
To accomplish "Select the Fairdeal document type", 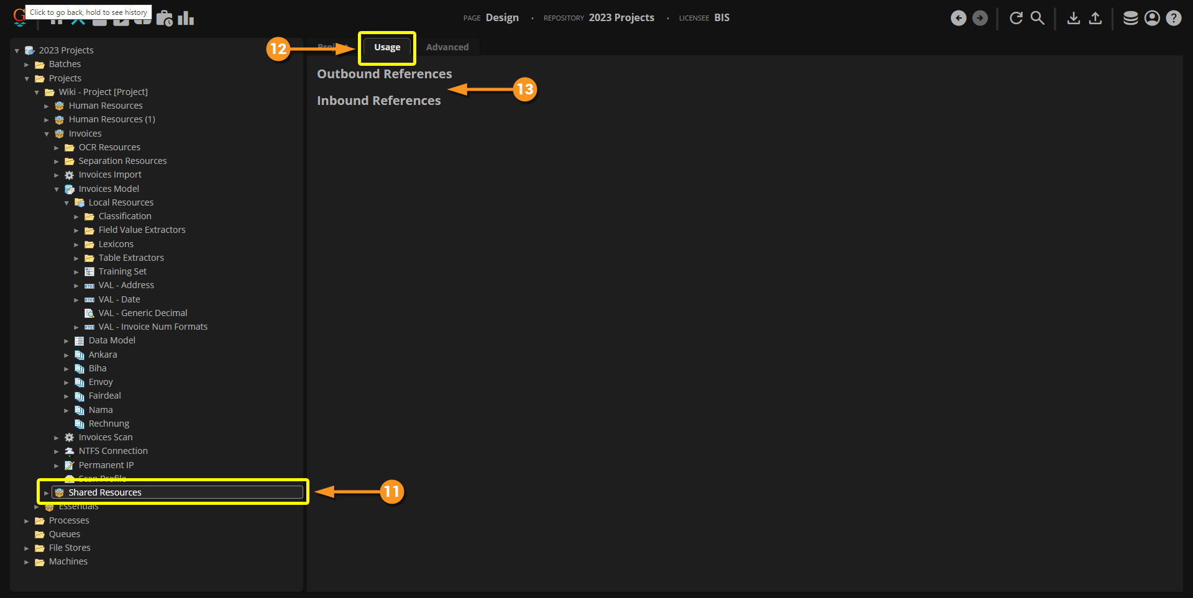I will click(x=105, y=396).
